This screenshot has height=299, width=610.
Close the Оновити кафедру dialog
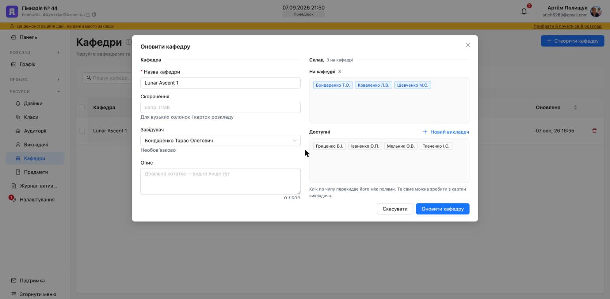coord(468,45)
